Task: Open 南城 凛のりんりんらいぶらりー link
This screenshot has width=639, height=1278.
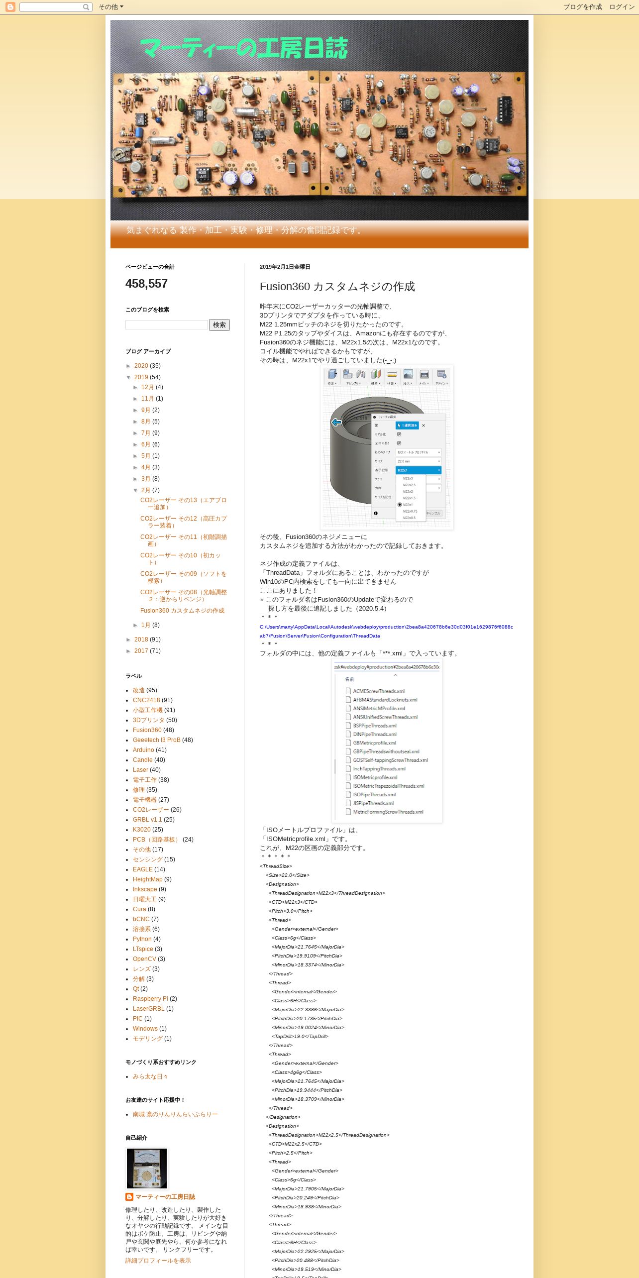Action: pos(175,1114)
